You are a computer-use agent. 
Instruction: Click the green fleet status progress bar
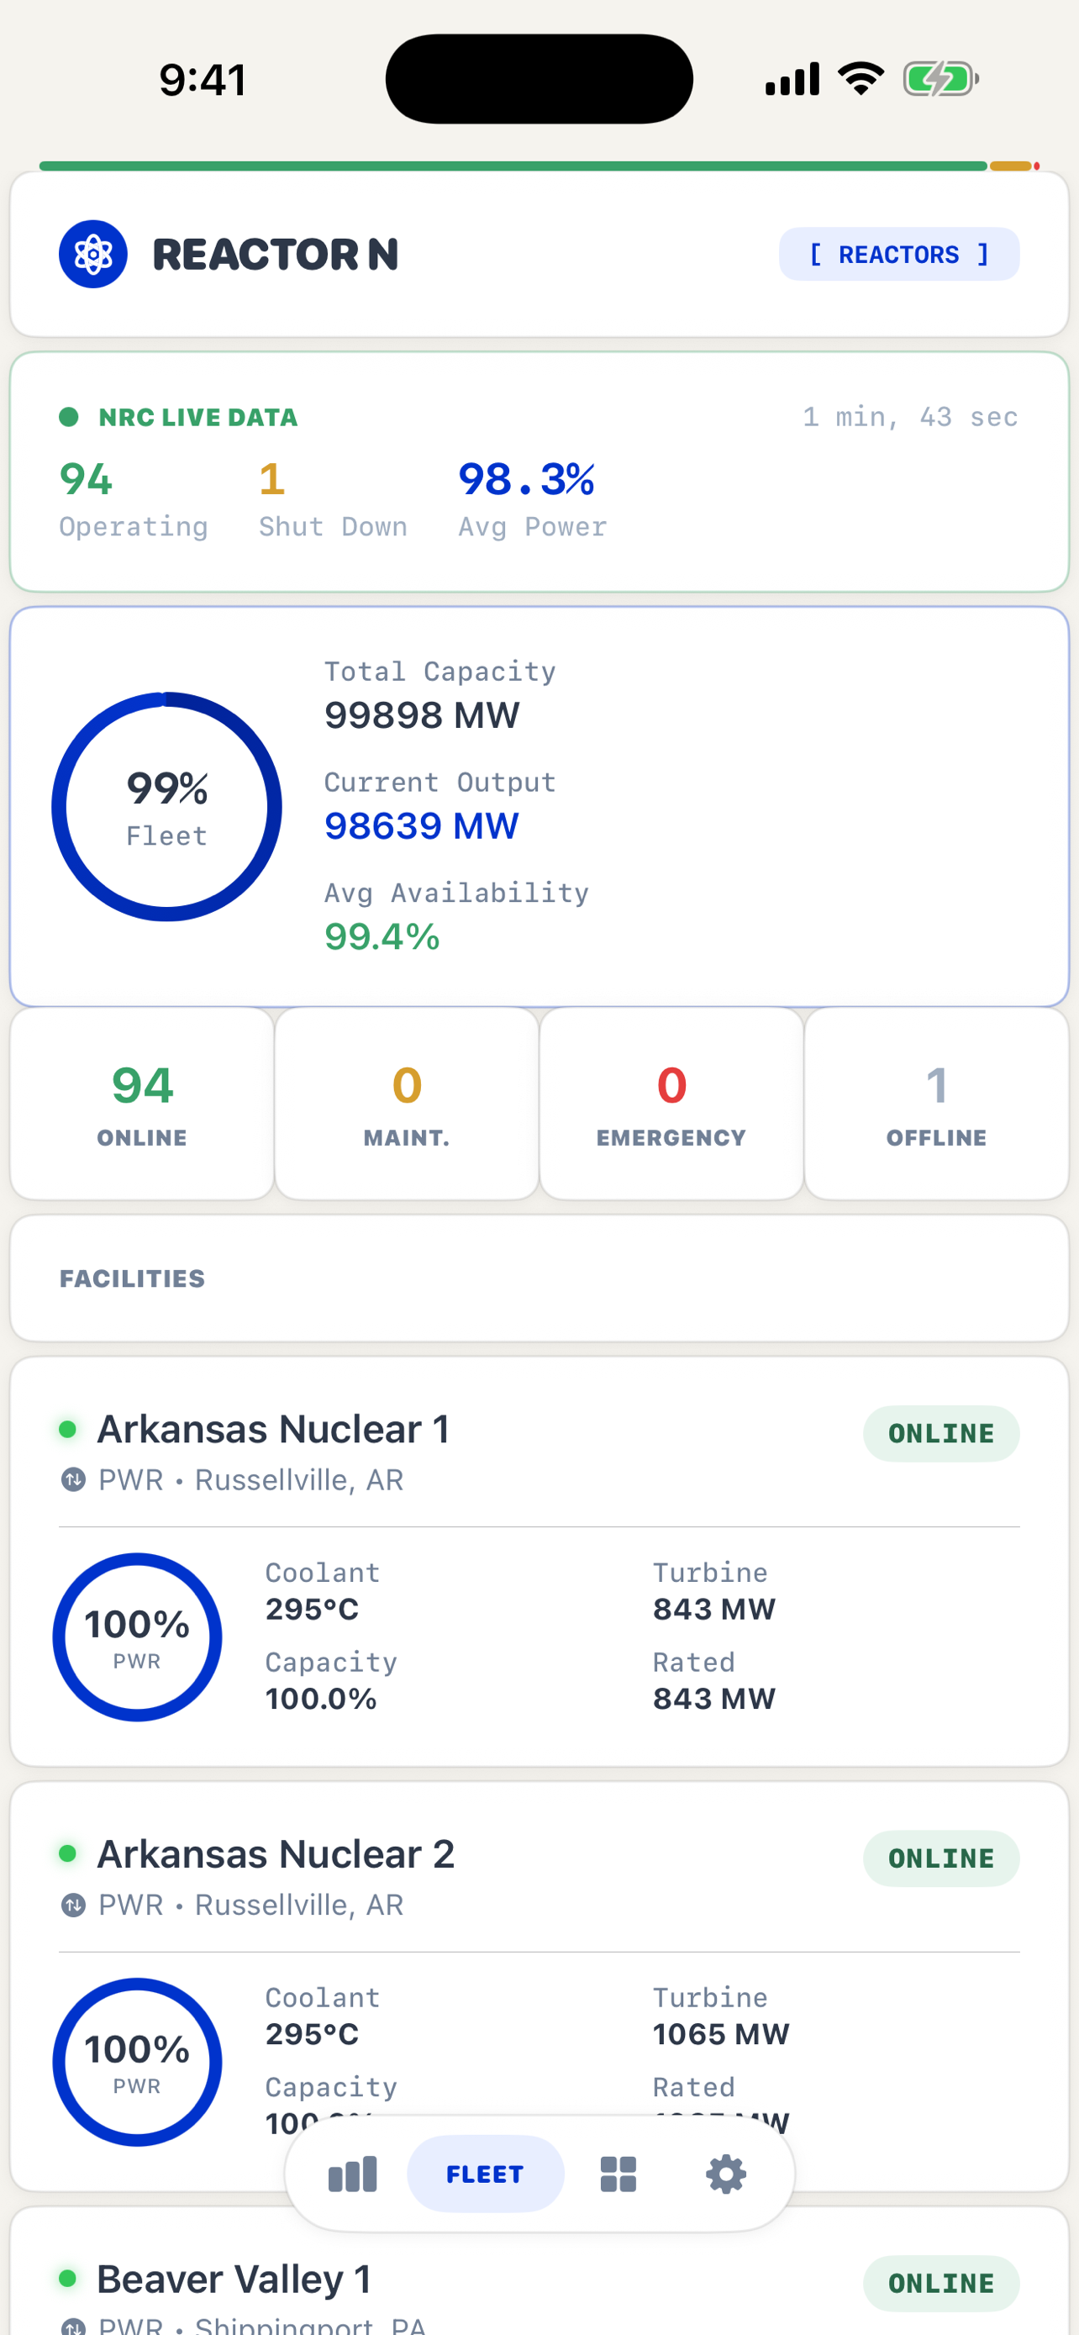click(513, 166)
